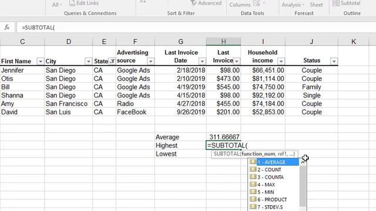The image size is (376, 211).
Task: Open the filtered State column dropdown
Action: [x=112, y=62]
